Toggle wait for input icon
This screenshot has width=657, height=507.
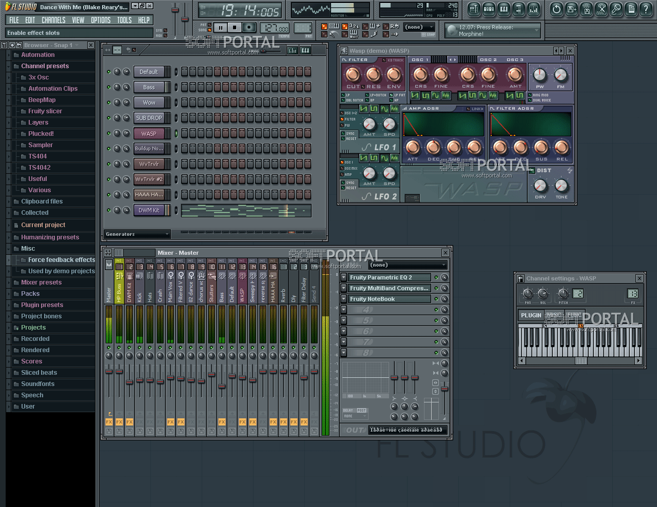[354, 34]
